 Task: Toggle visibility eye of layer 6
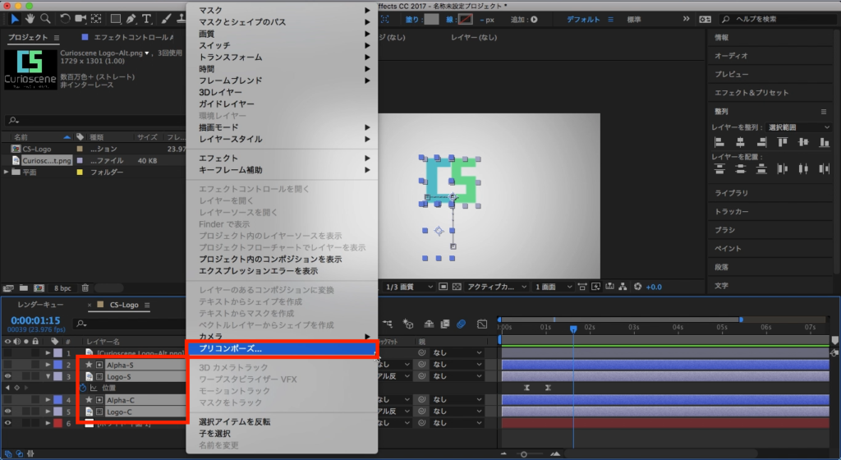(7, 423)
